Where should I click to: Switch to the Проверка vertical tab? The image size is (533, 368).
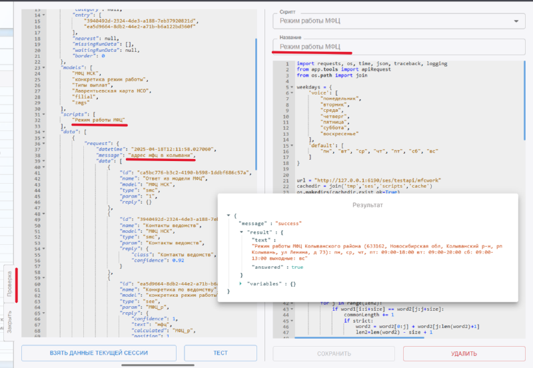tap(10, 283)
